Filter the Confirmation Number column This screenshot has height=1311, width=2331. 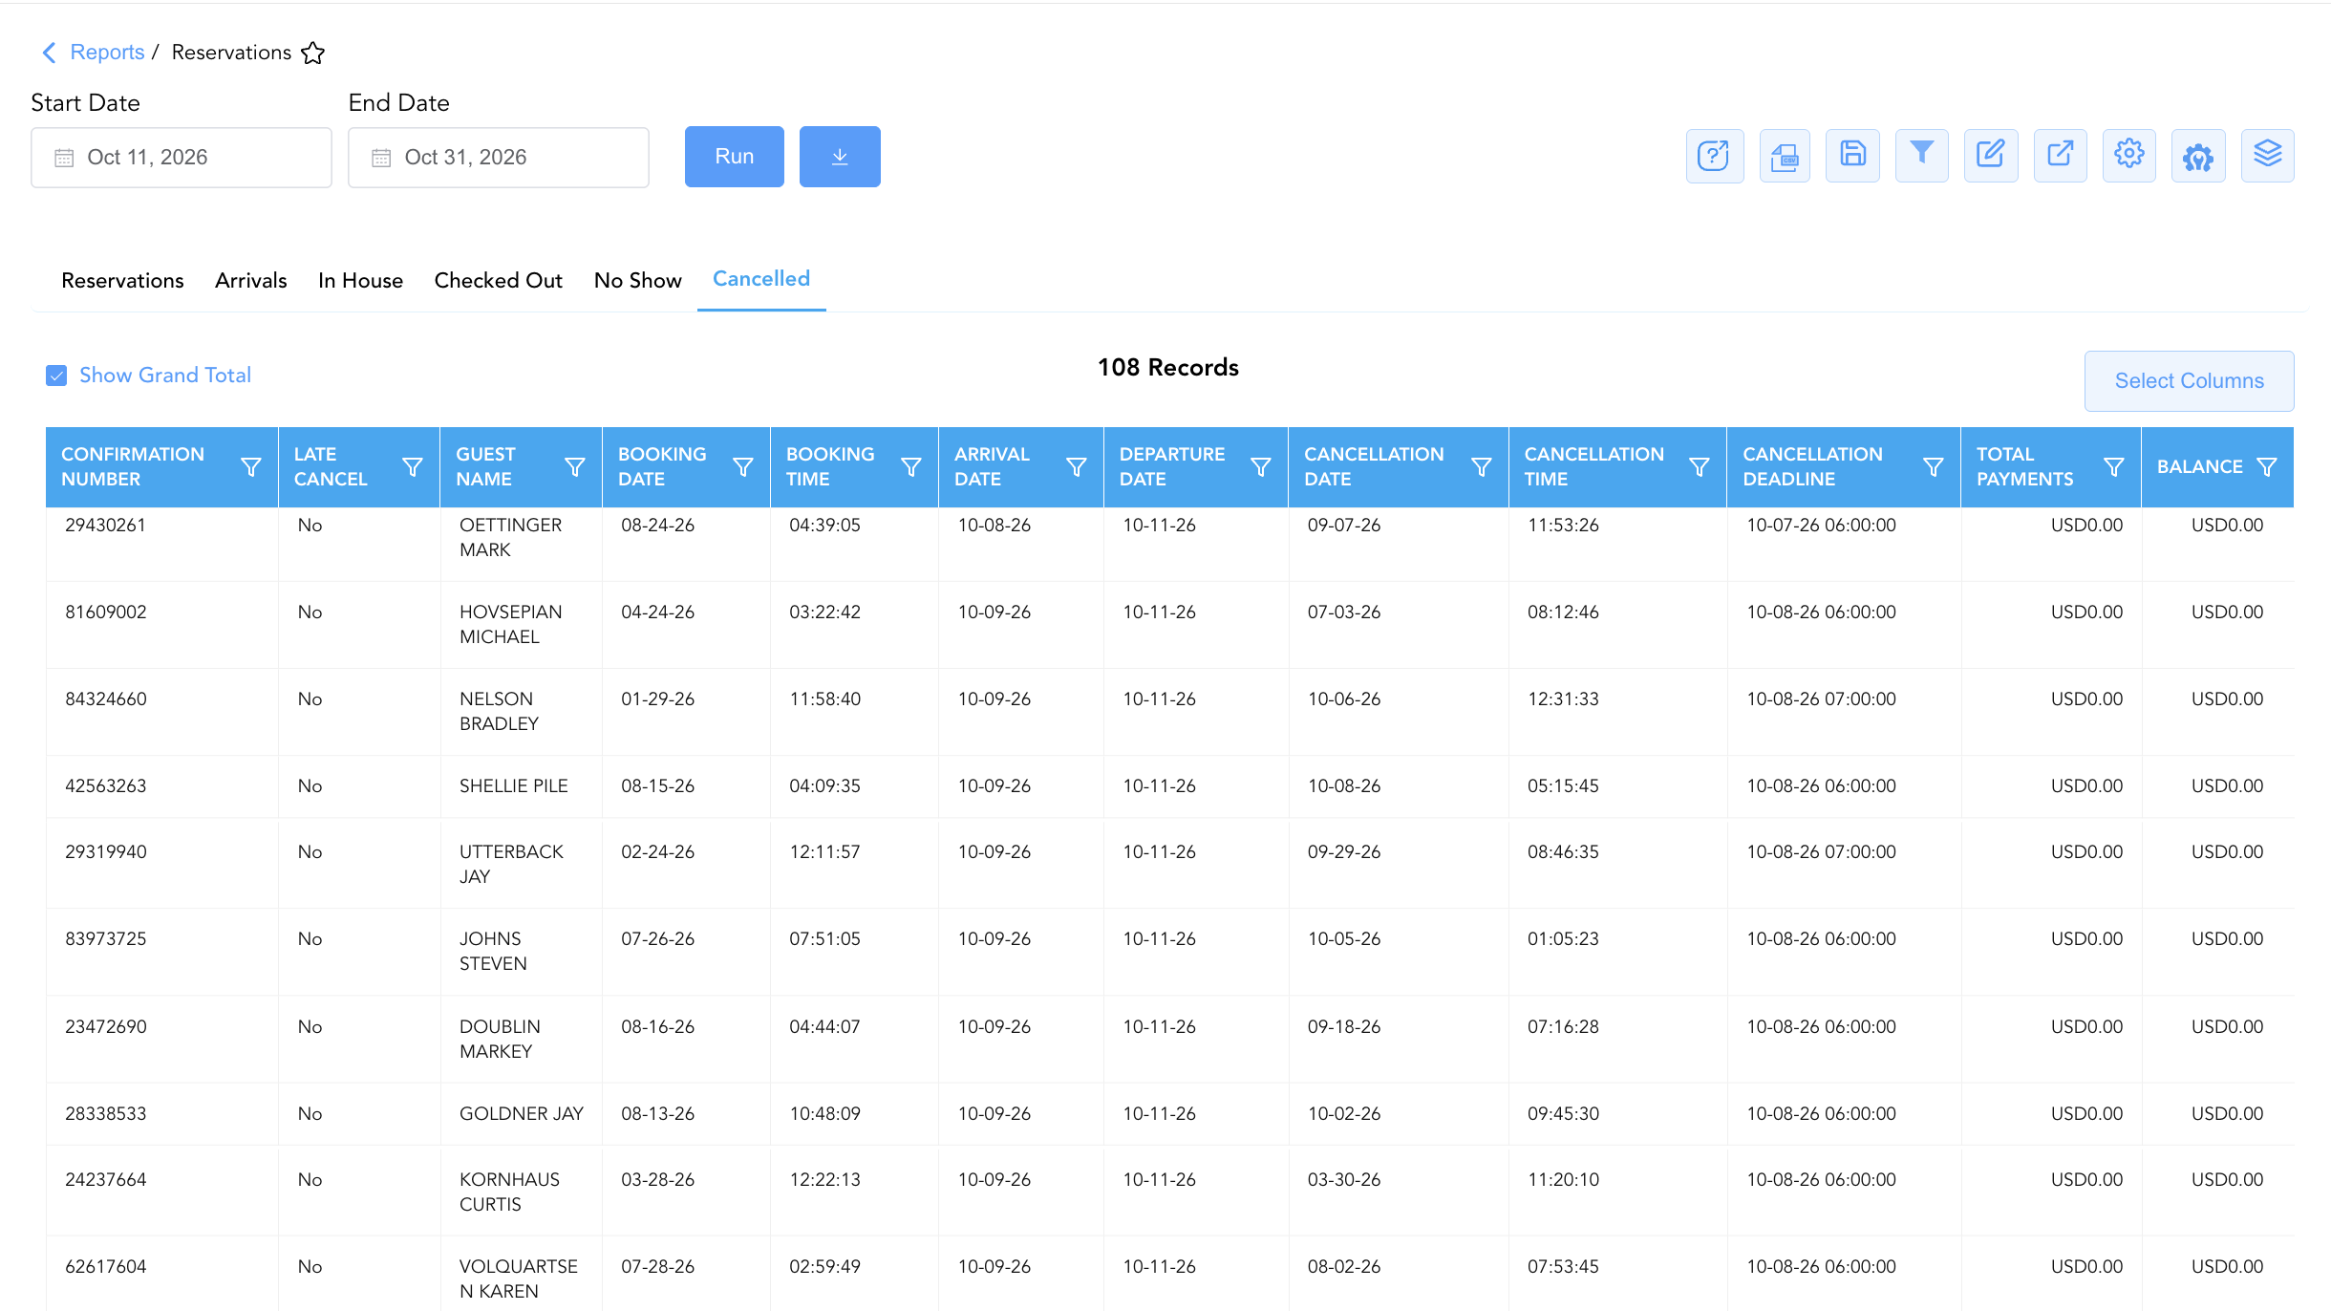250,467
